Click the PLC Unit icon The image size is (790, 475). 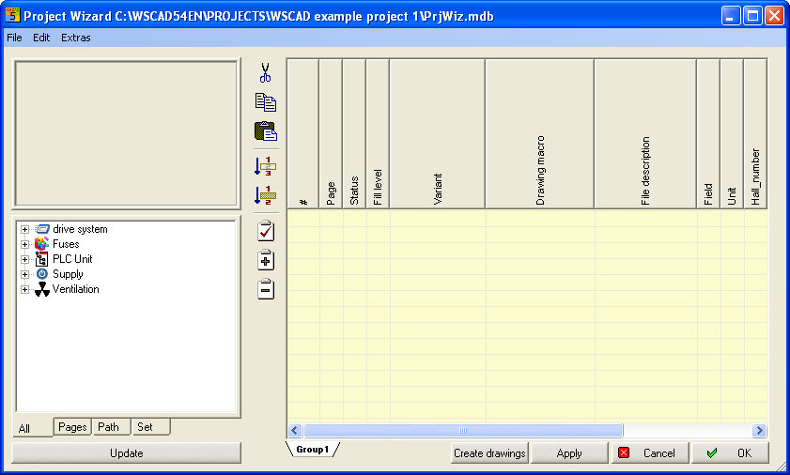tap(42, 259)
